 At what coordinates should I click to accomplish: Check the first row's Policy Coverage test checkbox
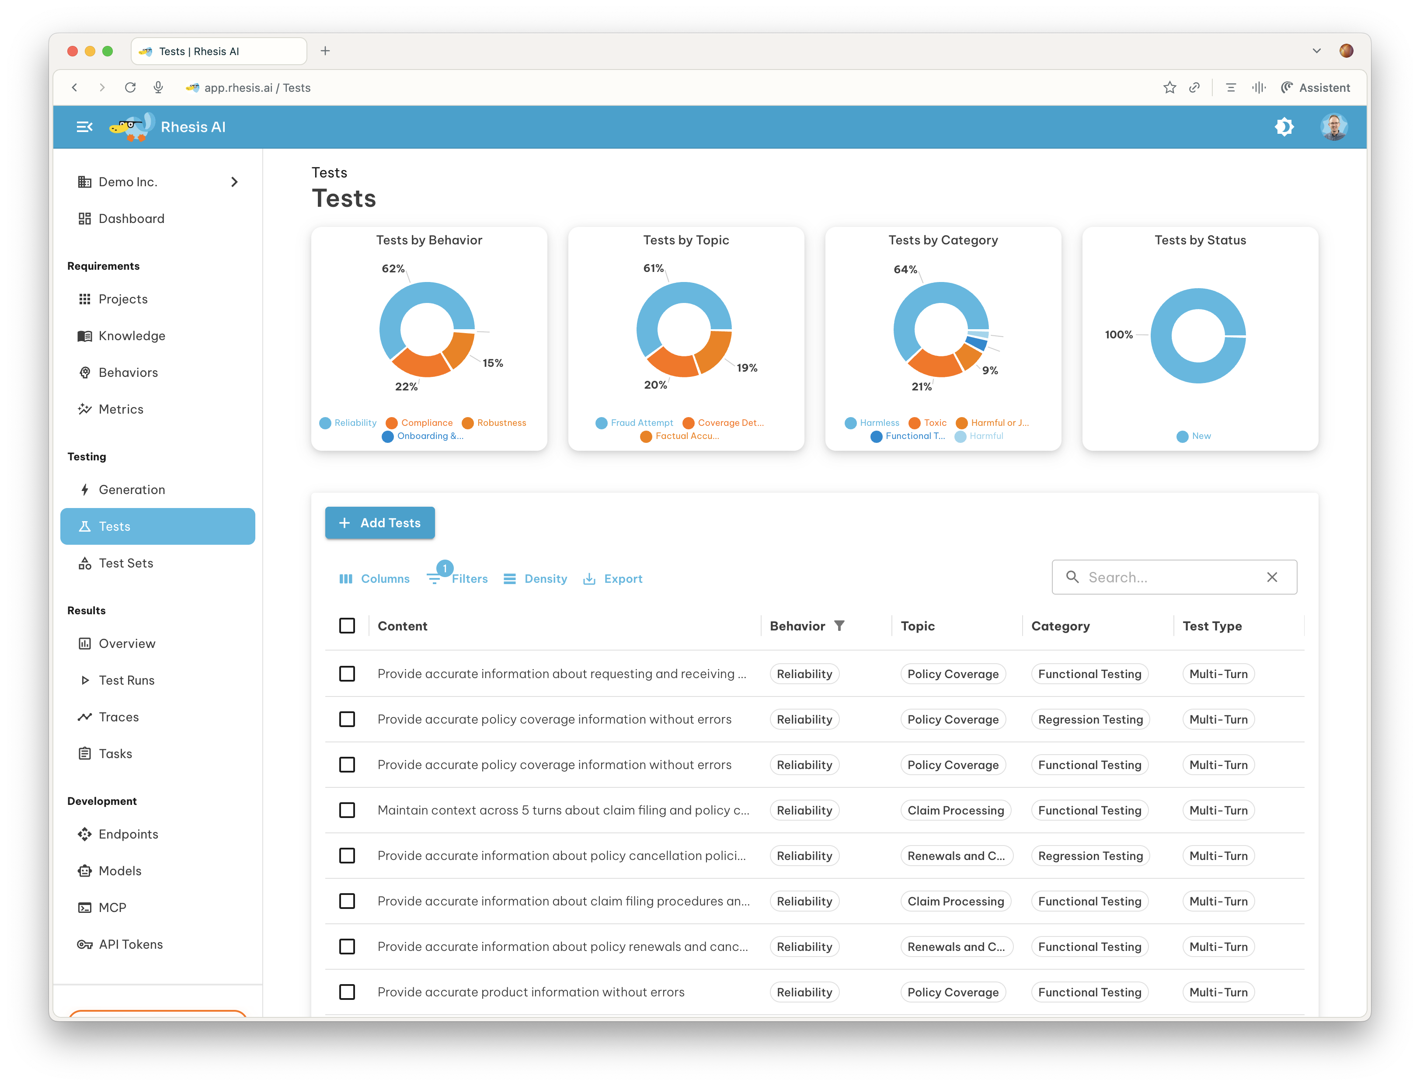(347, 674)
